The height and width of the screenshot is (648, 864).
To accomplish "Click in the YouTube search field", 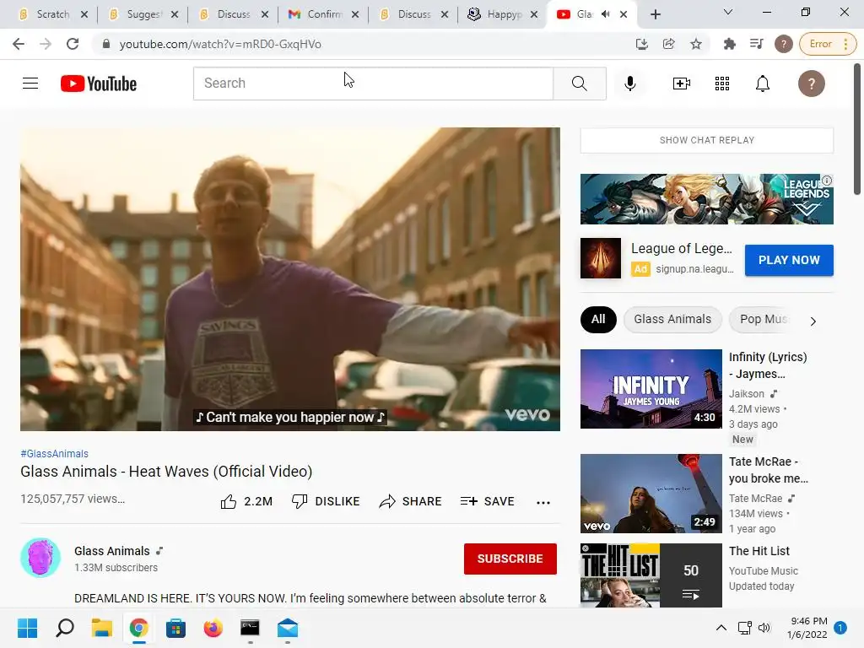I will pyautogui.click(x=373, y=84).
